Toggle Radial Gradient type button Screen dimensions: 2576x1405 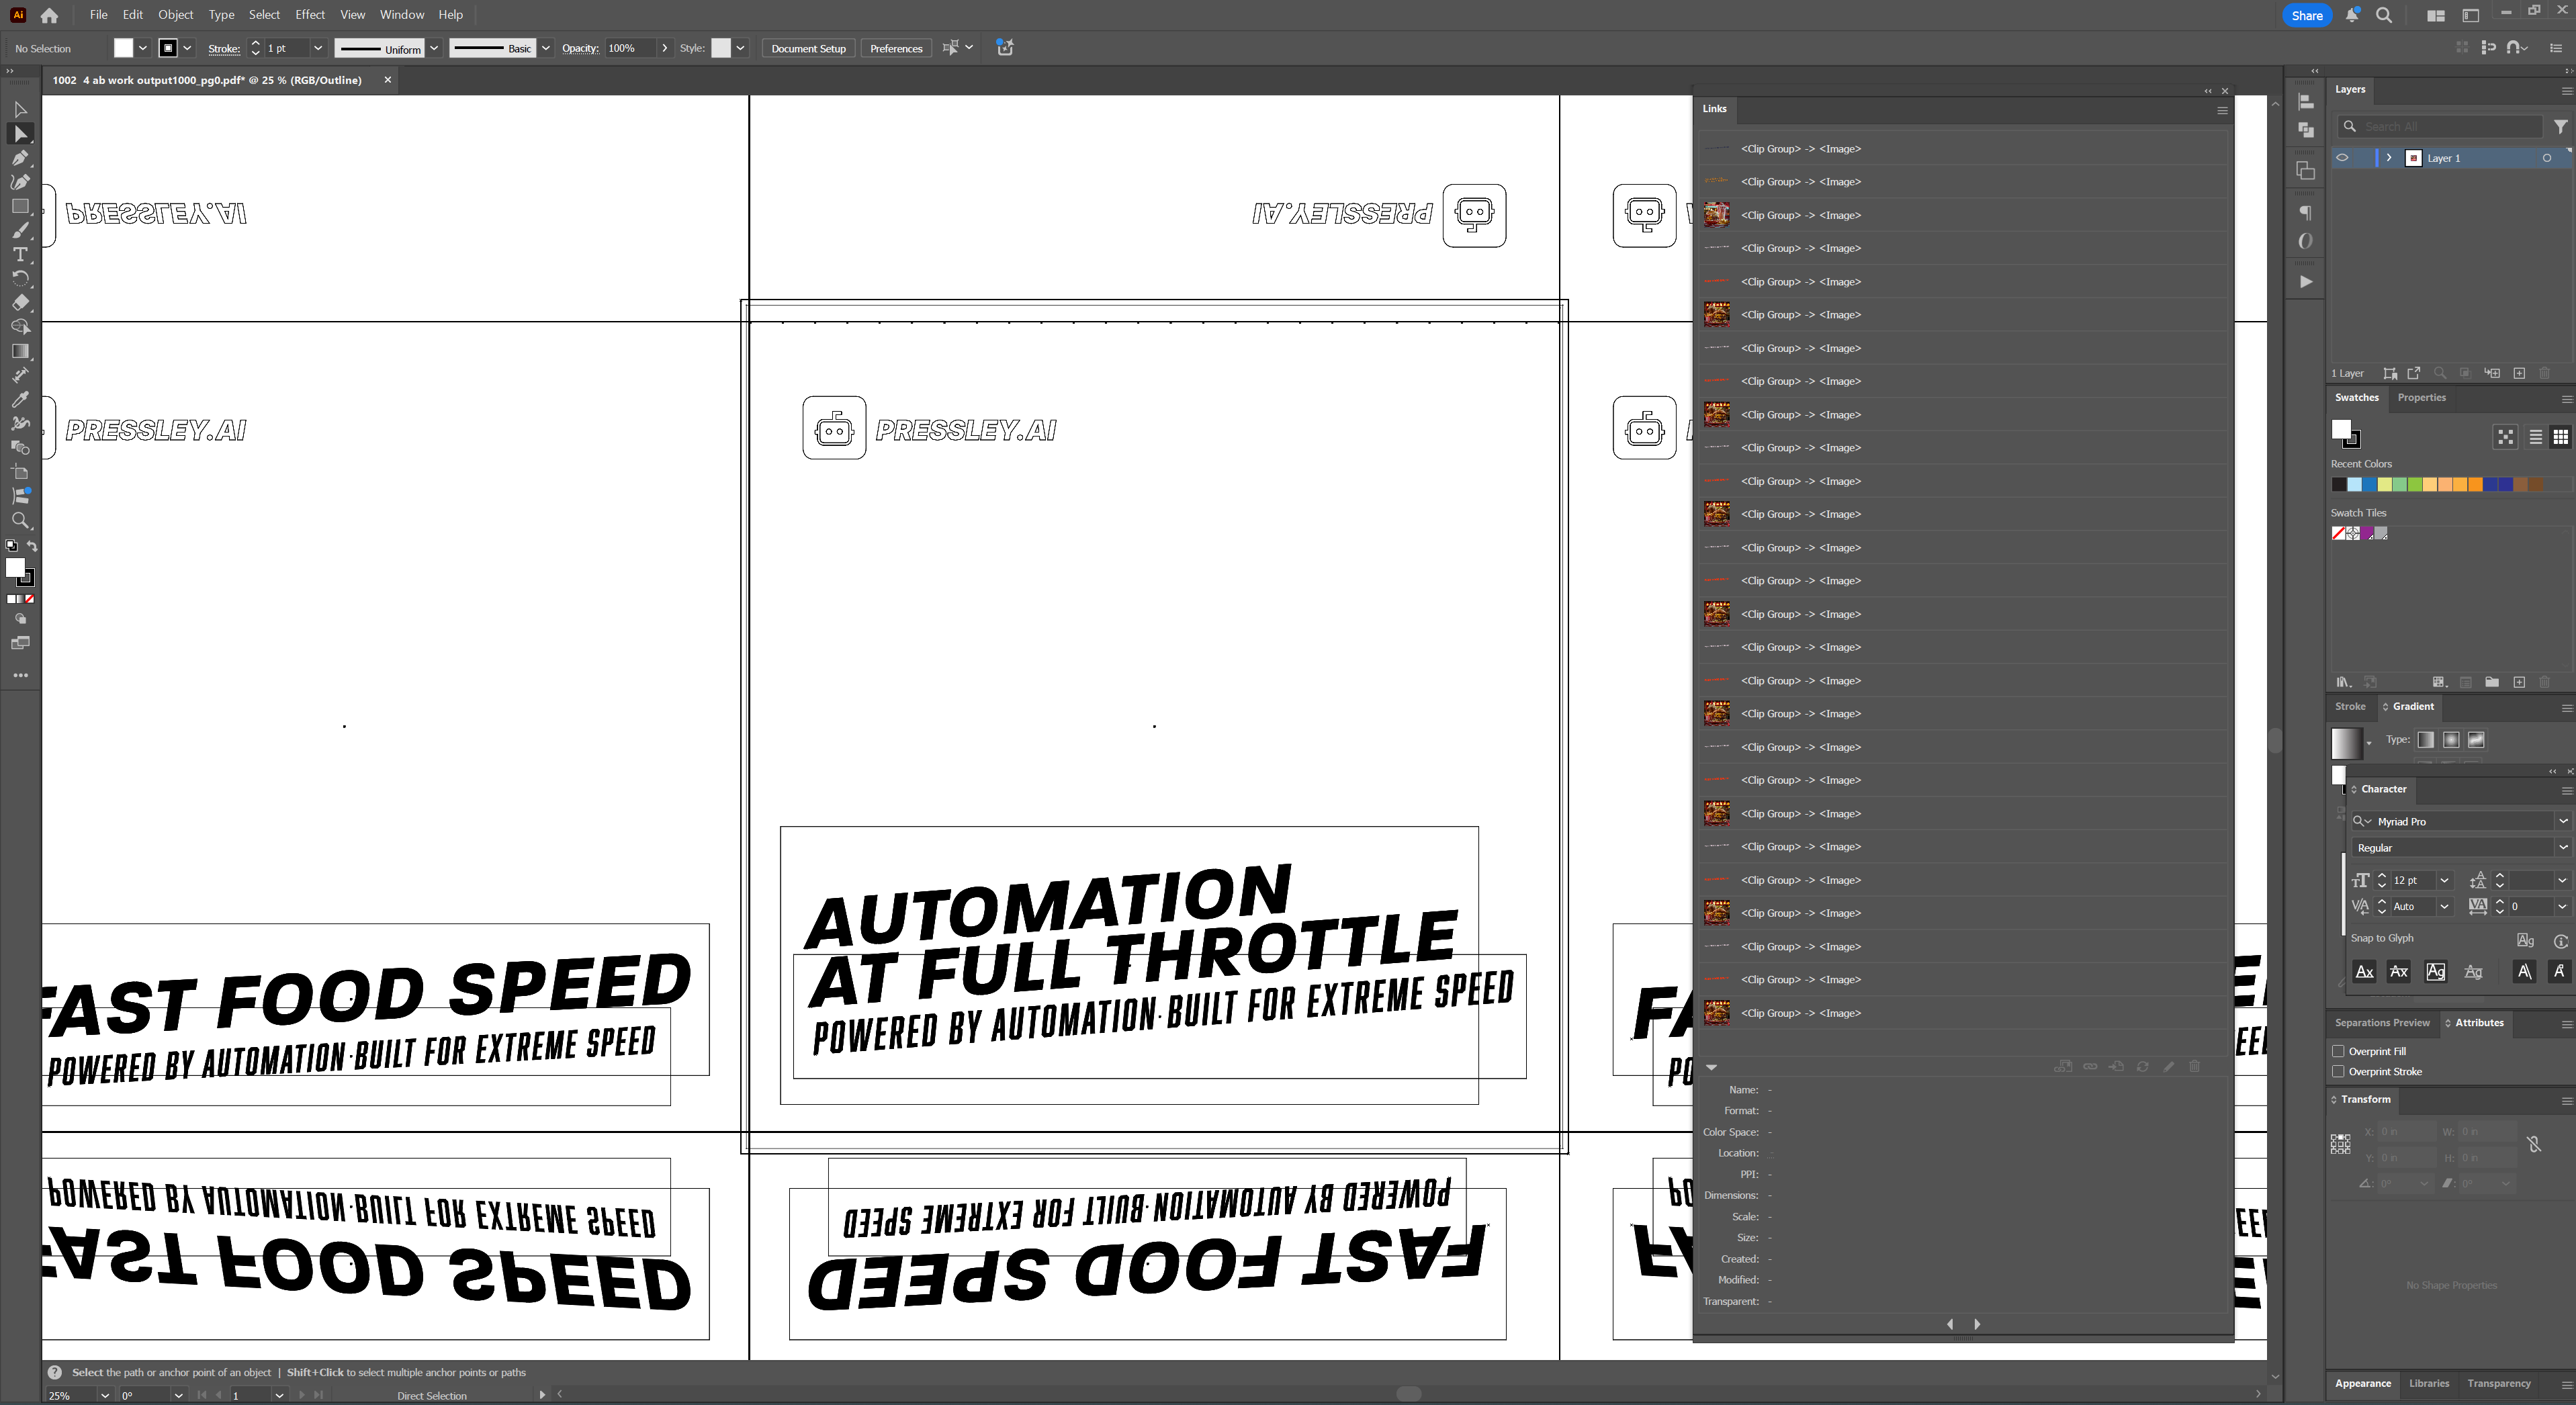pos(2451,740)
